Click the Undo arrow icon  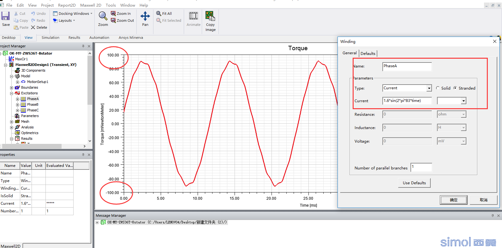33,14
